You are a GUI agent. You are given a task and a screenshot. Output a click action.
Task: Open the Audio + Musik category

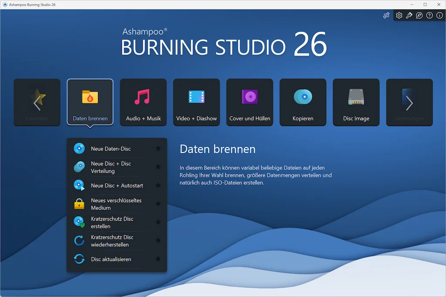pos(143,102)
